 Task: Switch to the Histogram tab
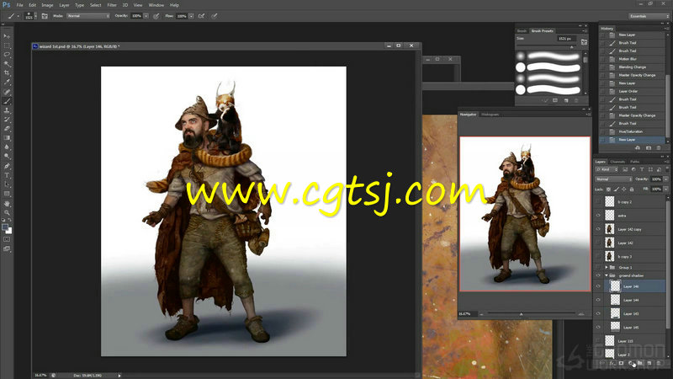click(x=490, y=115)
